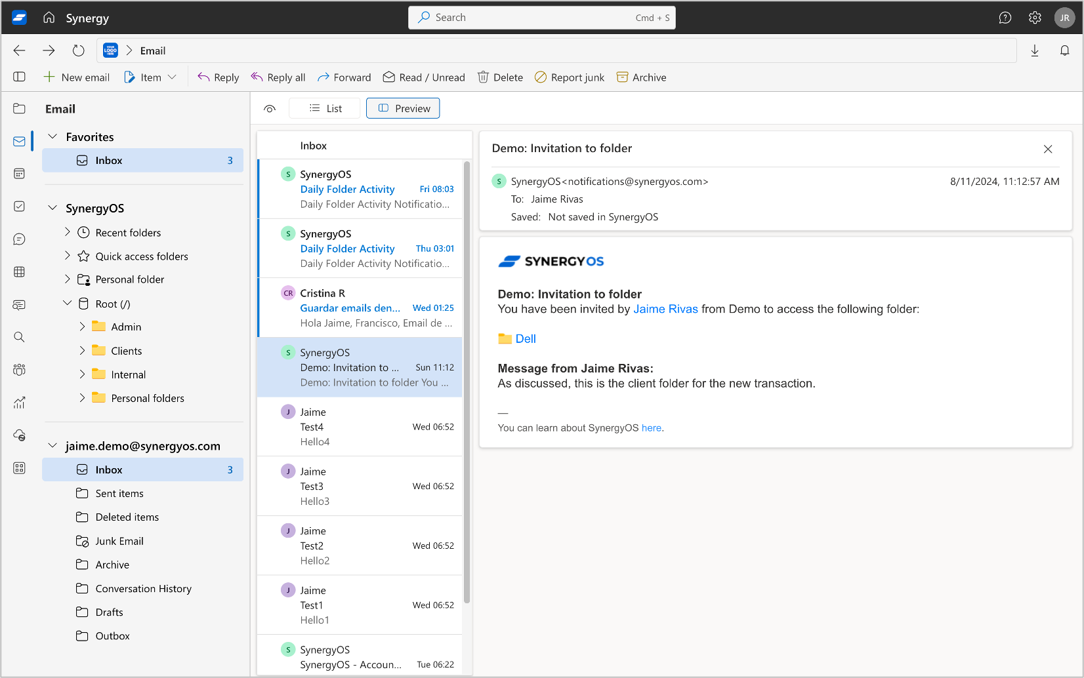Viewport: 1084px width, 678px height.
Task: Click the message list scrollbar
Action: click(x=467, y=382)
